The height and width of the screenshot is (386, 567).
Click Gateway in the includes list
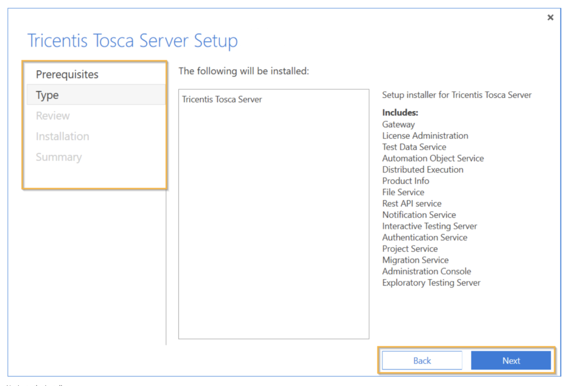click(x=399, y=124)
